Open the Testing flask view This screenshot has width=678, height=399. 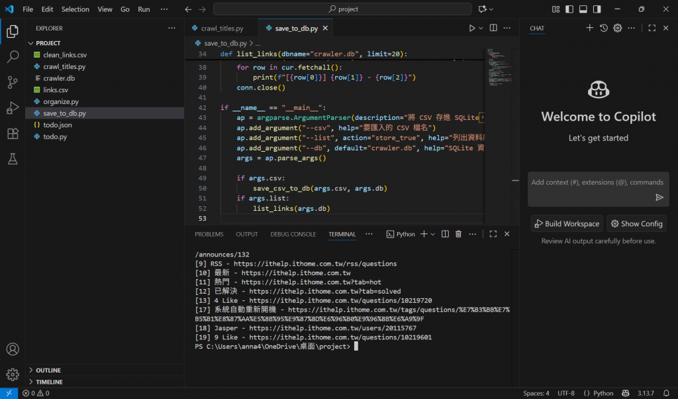pyautogui.click(x=13, y=159)
